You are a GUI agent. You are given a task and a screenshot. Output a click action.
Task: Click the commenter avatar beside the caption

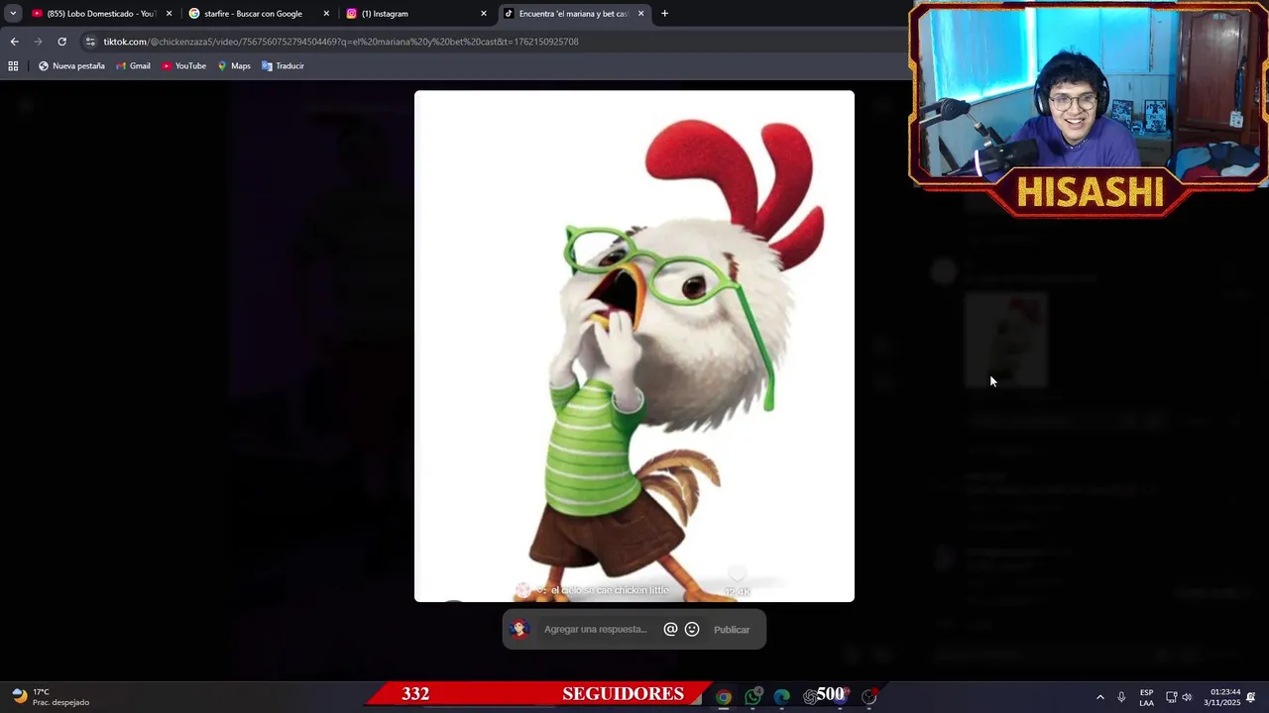tap(522, 590)
